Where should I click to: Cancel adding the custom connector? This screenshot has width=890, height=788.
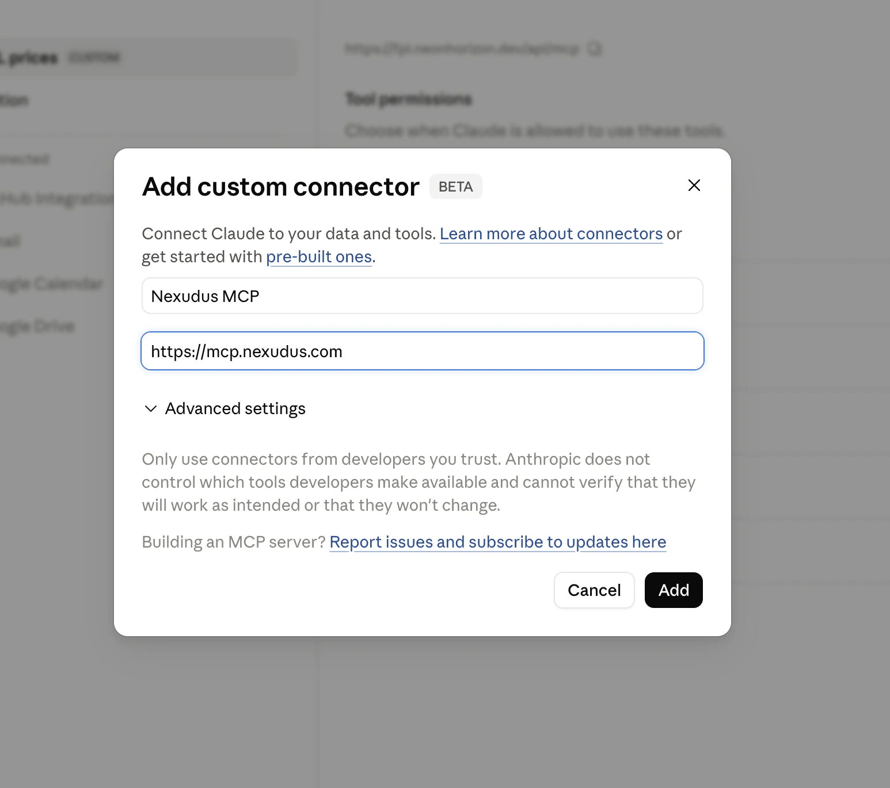click(594, 590)
